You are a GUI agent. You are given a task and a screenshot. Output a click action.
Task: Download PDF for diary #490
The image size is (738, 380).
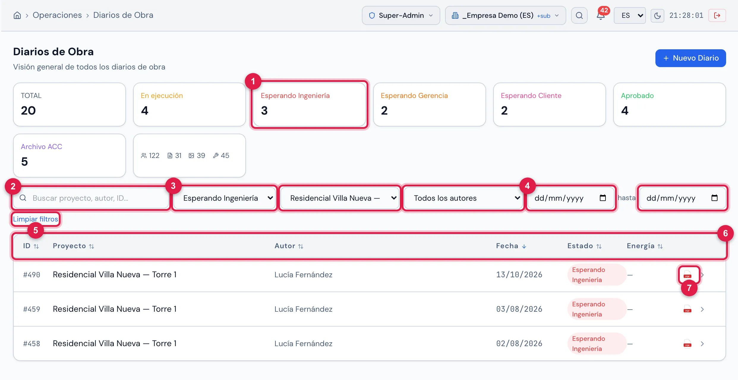687,275
